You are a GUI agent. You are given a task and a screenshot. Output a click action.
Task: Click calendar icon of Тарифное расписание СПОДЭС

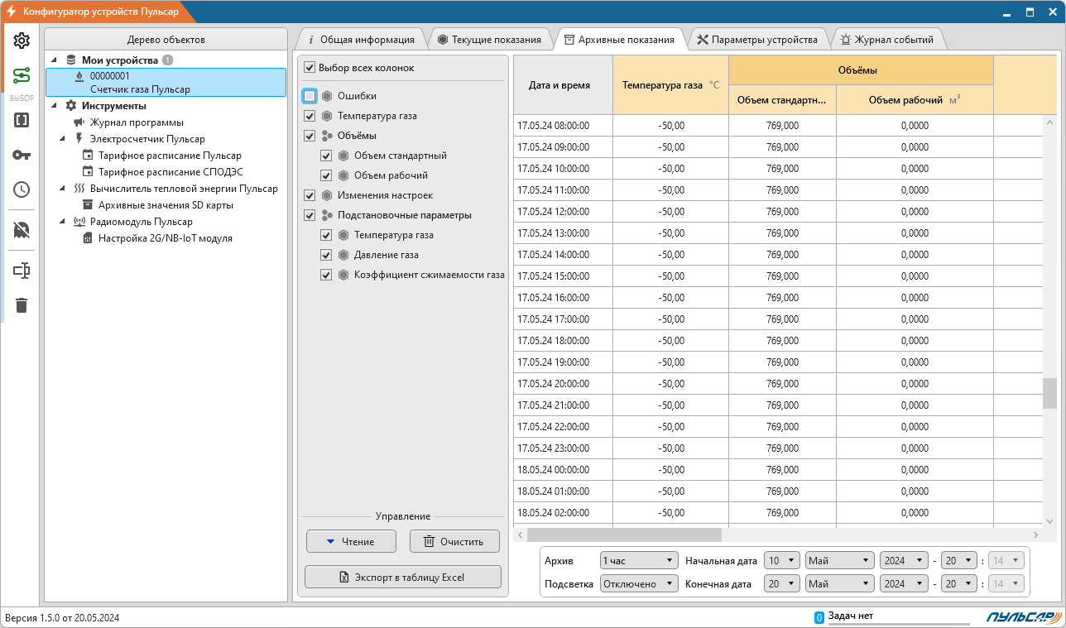tap(88, 172)
